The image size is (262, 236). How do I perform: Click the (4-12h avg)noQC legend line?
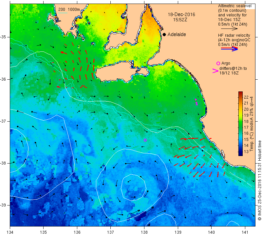(234, 40)
